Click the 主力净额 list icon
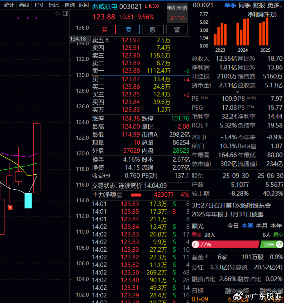 point(120,195)
